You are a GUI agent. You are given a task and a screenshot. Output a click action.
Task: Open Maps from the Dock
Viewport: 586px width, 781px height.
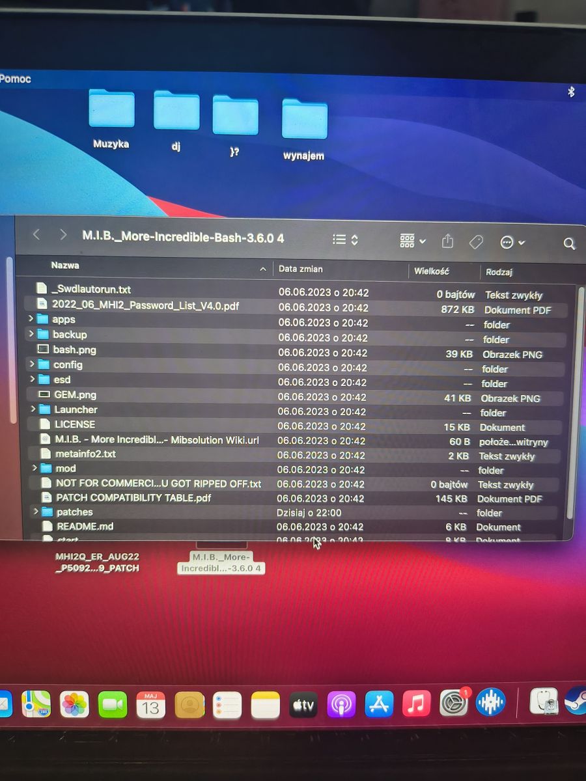(35, 704)
